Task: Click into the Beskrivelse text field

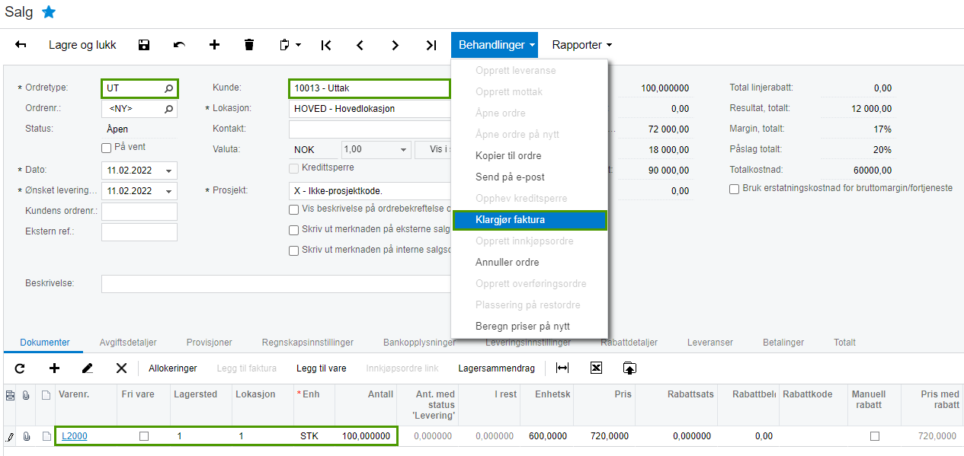Action: 274,284
